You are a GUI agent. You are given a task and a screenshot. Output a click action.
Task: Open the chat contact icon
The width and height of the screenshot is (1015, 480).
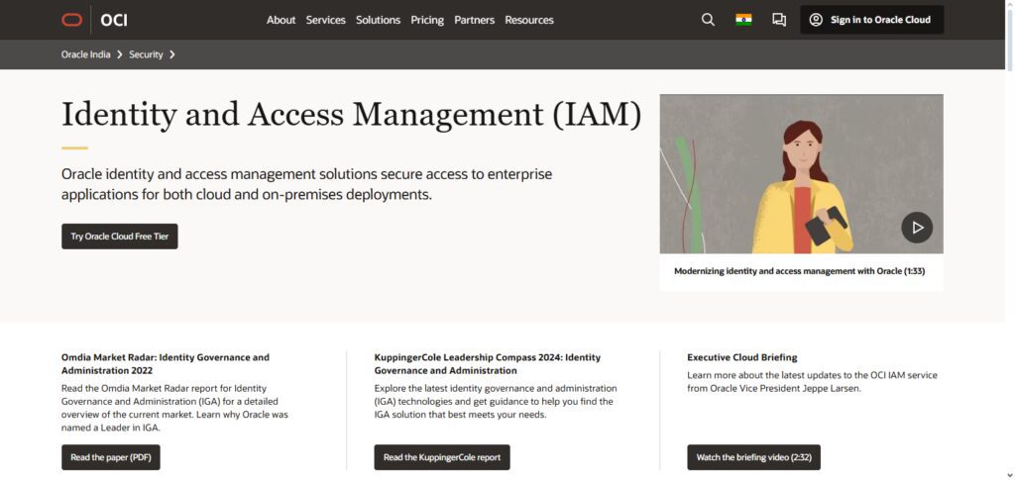[x=779, y=20]
